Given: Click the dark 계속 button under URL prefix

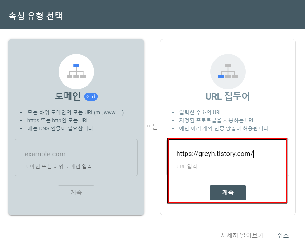Looking at the screenshot, I should 228,193.
